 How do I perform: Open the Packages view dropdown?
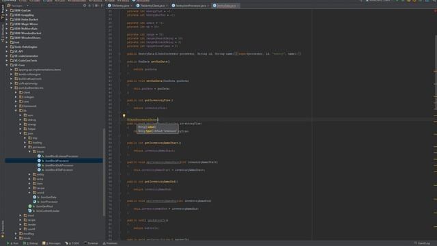point(18,5)
